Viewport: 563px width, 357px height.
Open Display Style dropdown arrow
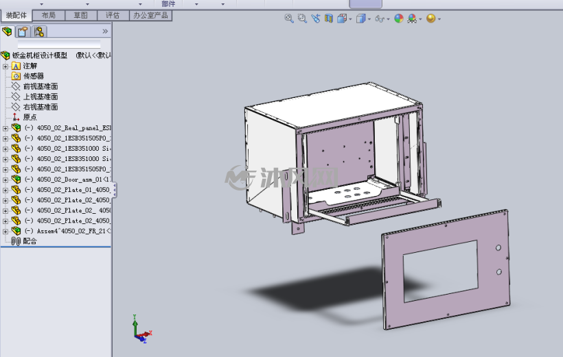(x=369, y=19)
